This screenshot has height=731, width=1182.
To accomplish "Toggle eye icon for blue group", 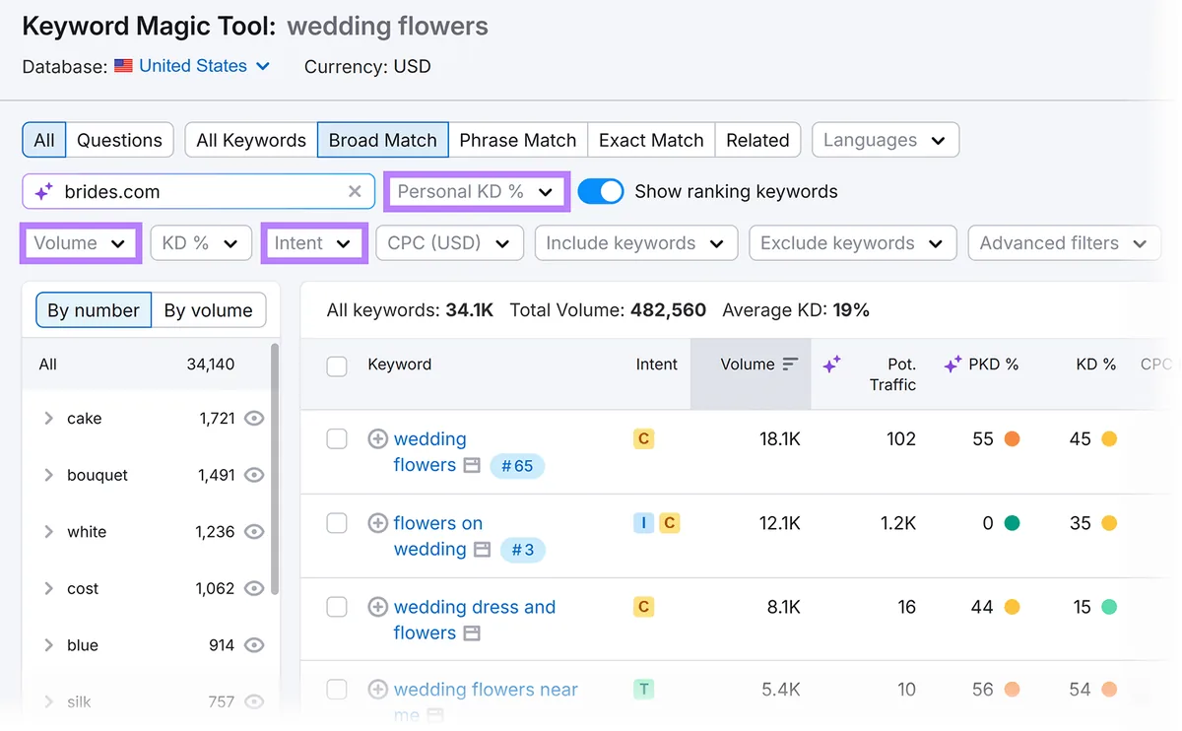I will (254, 645).
